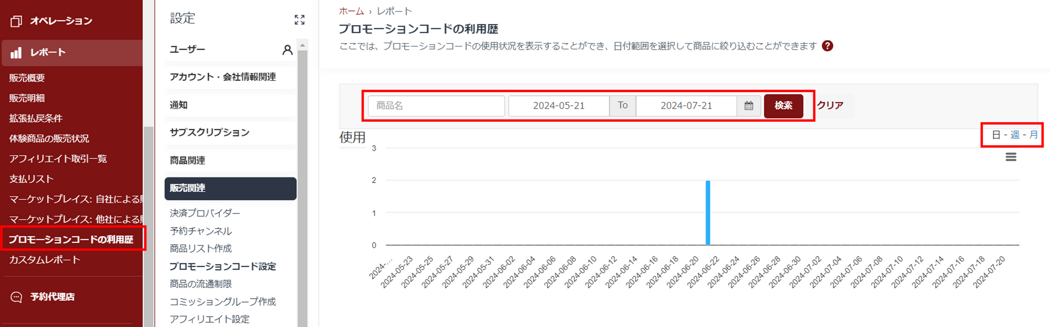Click the user profile icon beside ユーザー
The width and height of the screenshot is (1050, 327).
287,50
